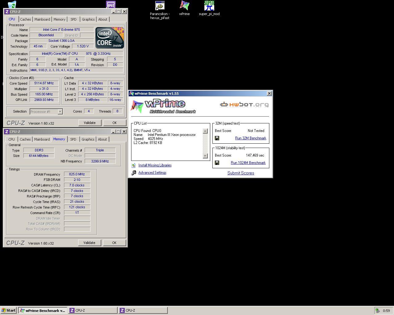The height and width of the screenshot is (315, 394).
Task: Click the lower CPU-Z title bar icon
Action: click(x=7, y=132)
